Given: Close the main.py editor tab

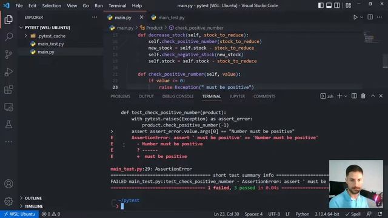Looking at the screenshot, I should 141,18.
